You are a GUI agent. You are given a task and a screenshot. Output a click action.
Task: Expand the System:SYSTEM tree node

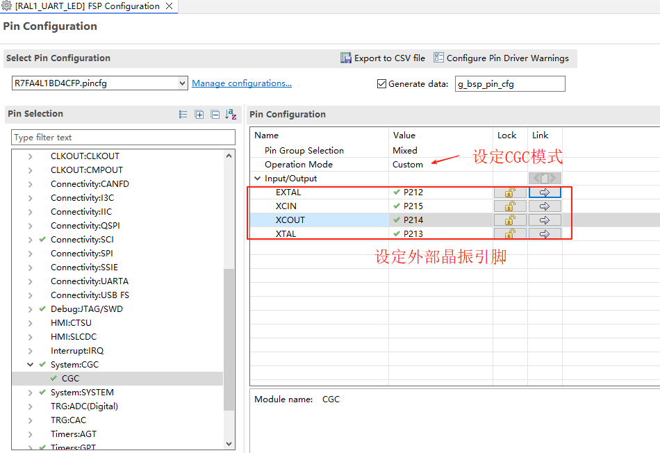[x=31, y=393]
